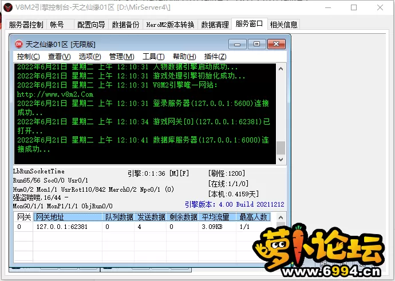This screenshot has height=281, width=395.
Task: Click the 剩余数据 column header
Action: click(183, 217)
